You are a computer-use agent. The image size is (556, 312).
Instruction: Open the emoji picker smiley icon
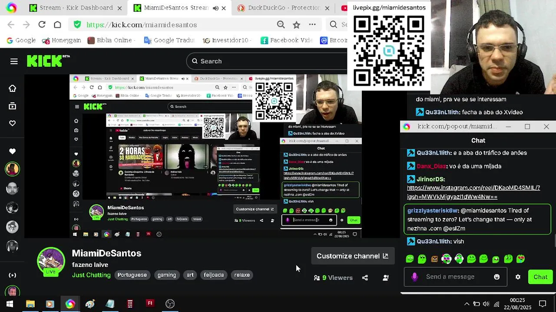497,277
